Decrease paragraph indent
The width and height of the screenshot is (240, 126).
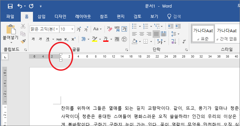coord(171,26)
